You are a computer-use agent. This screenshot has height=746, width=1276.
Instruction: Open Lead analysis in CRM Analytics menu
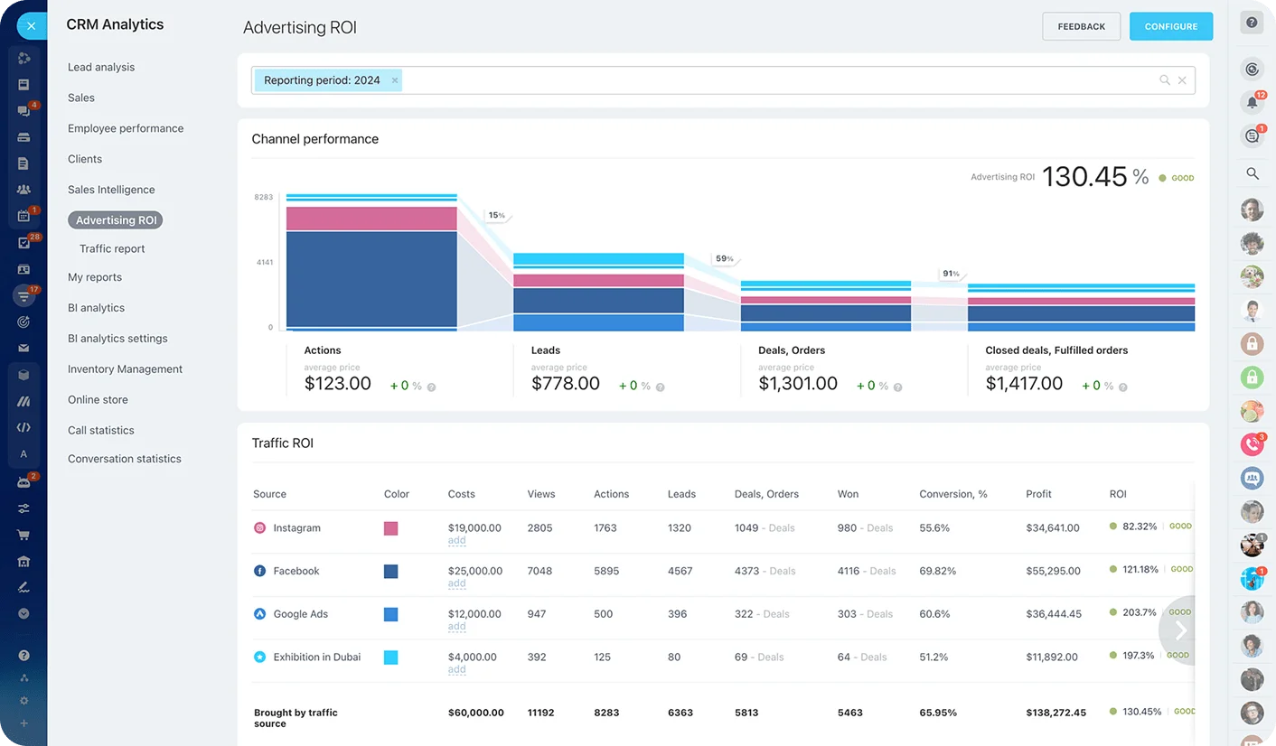tap(101, 67)
